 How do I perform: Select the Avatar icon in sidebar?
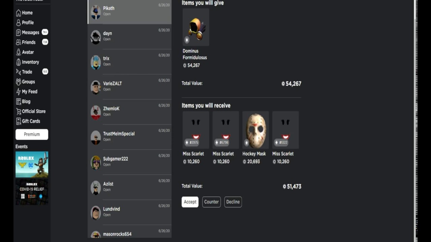[x=19, y=52]
